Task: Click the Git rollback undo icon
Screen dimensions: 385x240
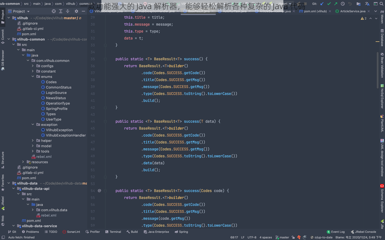Action: [x=350, y=4]
